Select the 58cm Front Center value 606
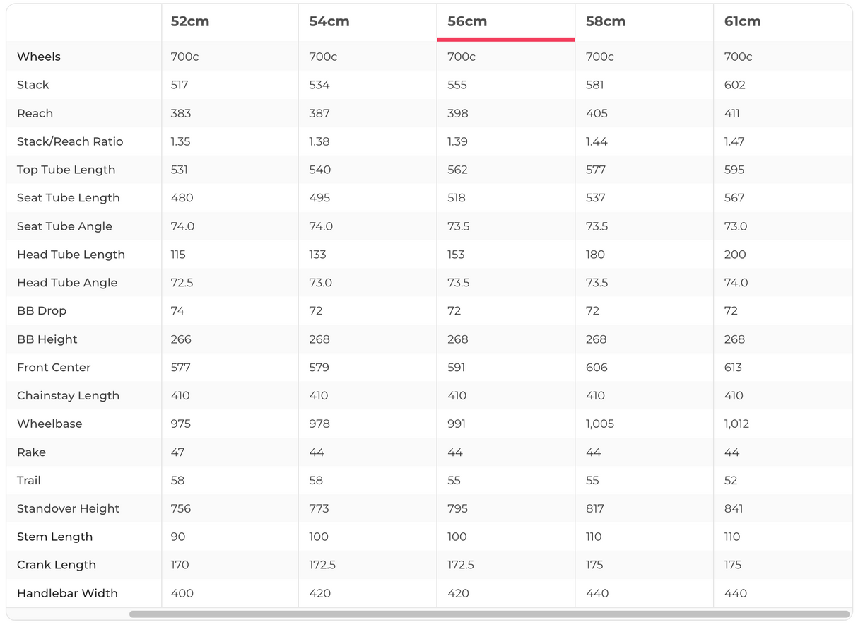This screenshot has width=858, height=625. 597,368
